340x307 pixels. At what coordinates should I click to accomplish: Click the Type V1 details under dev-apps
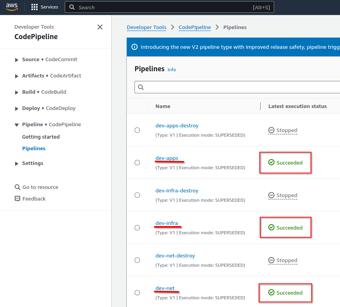click(200, 168)
